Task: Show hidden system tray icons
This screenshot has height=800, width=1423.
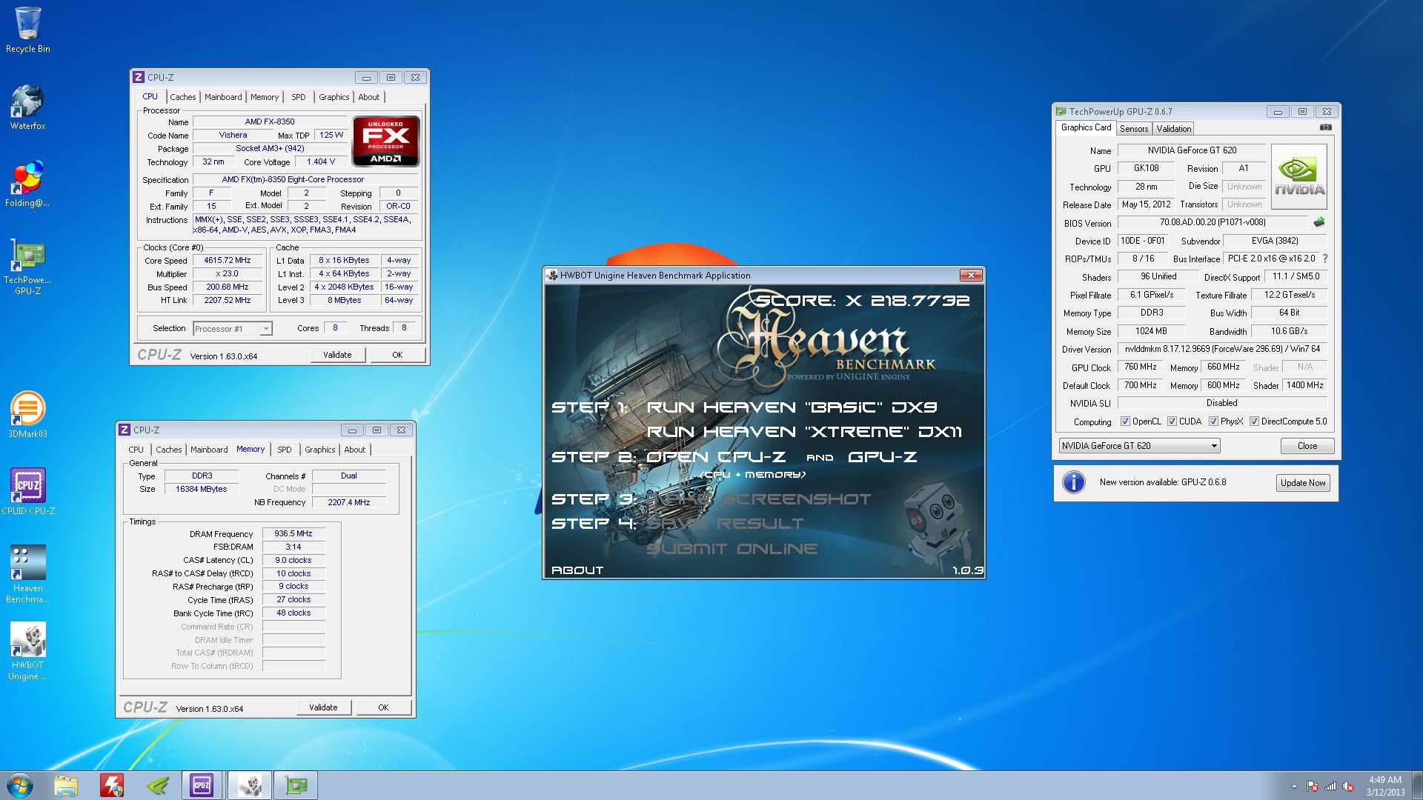Action: coord(1294,786)
